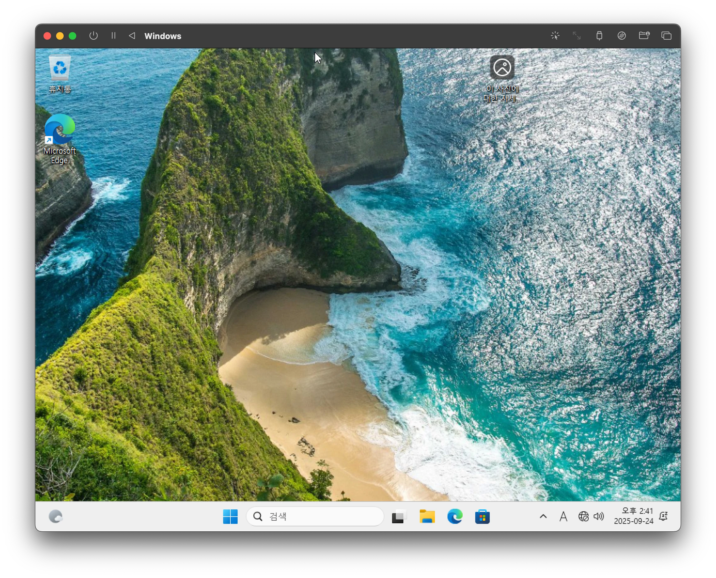Expand the hidden system tray icons chevron
Screen dimensions: 716x578
(543, 516)
